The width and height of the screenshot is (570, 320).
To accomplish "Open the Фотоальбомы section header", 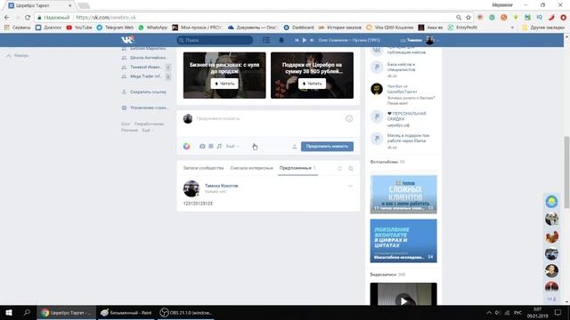I will 384,162.
